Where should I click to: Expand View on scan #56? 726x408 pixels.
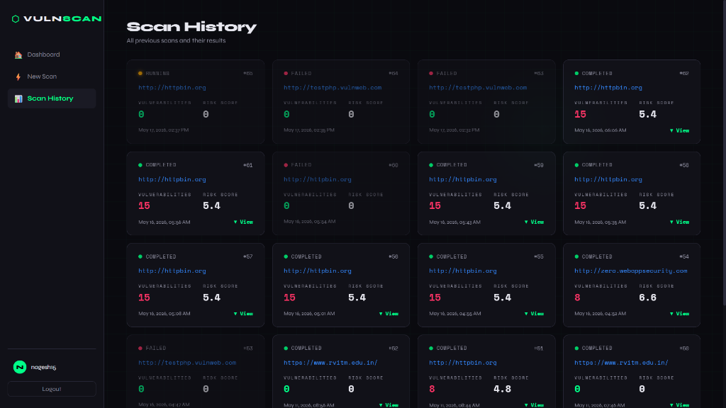[389, 314]
